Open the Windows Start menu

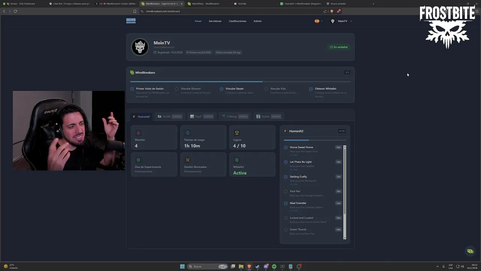(182, 266)
